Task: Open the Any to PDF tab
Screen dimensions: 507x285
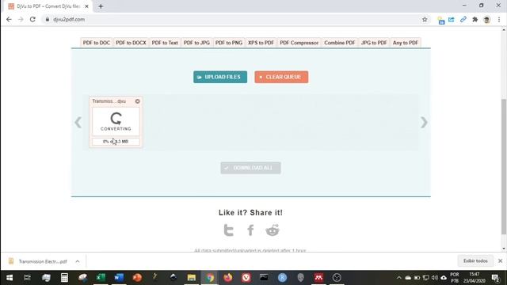Action: (406, 43)
